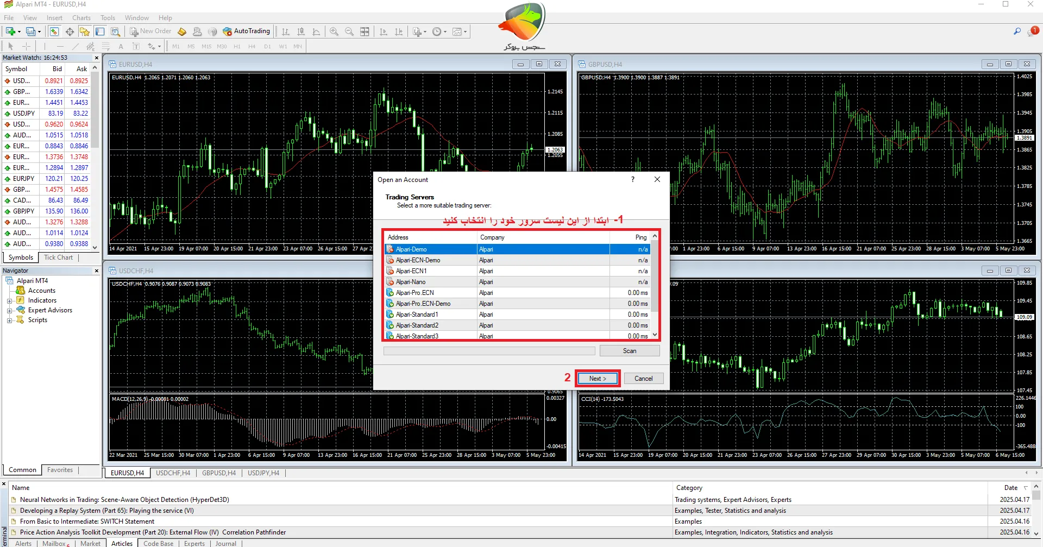
Task: Open the File menu
Action: (x=9, y=18)
